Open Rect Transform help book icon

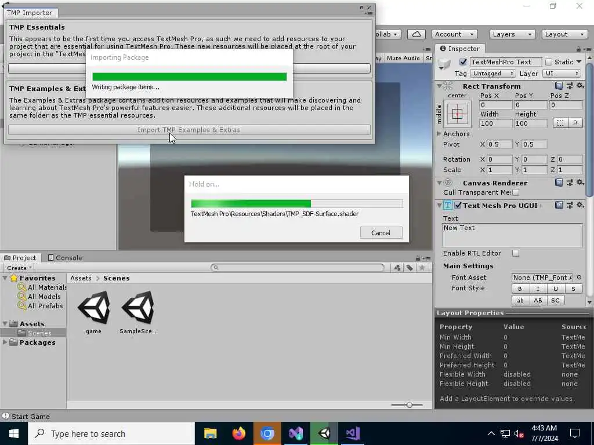[x=559, y=86]
